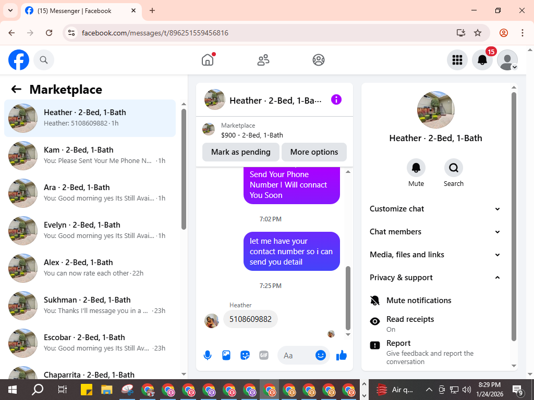Go back using Marketplace back arrow

tap(16, 90)
